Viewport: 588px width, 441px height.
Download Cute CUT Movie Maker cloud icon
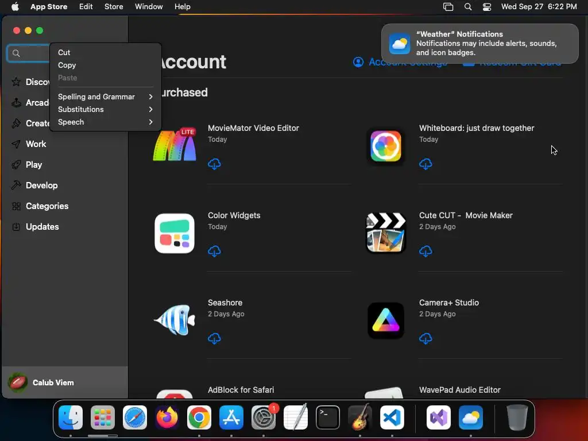(x=425, y=252)
